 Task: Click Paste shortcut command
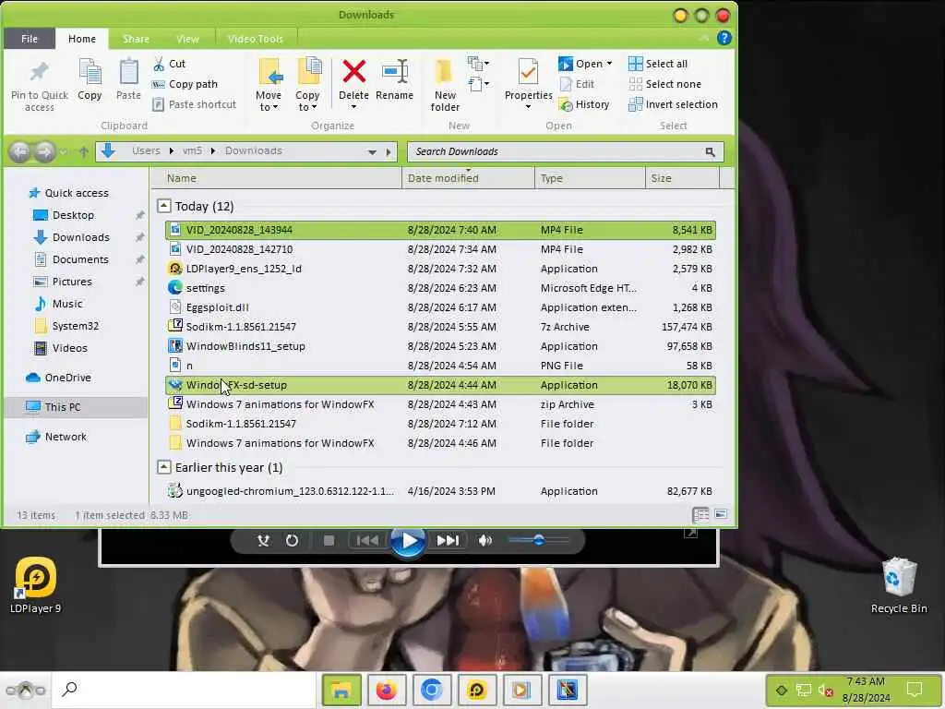pyautogui.click(x=194, y=105)
